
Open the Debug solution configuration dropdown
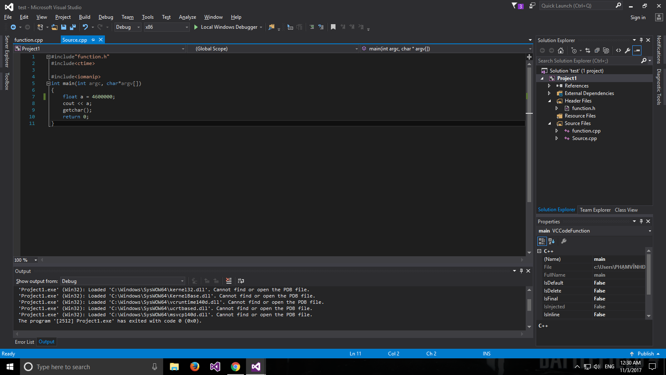point(128,27)
